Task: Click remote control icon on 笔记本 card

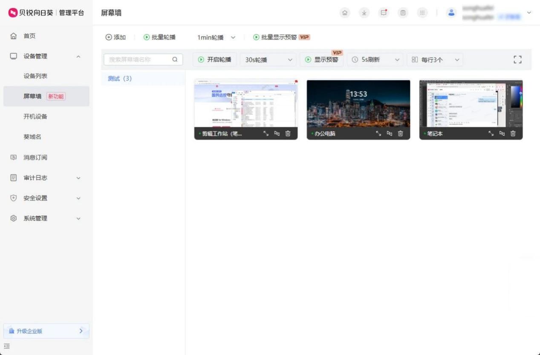Action: (x=502, y=134)
